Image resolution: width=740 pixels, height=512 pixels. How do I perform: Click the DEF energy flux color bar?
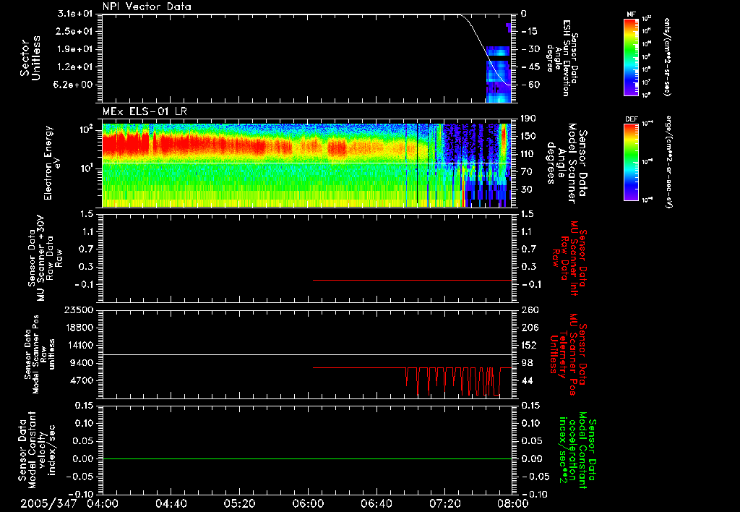tap(632, 162)
